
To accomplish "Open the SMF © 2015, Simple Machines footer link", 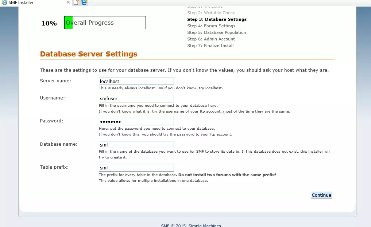I will (191, 225).
